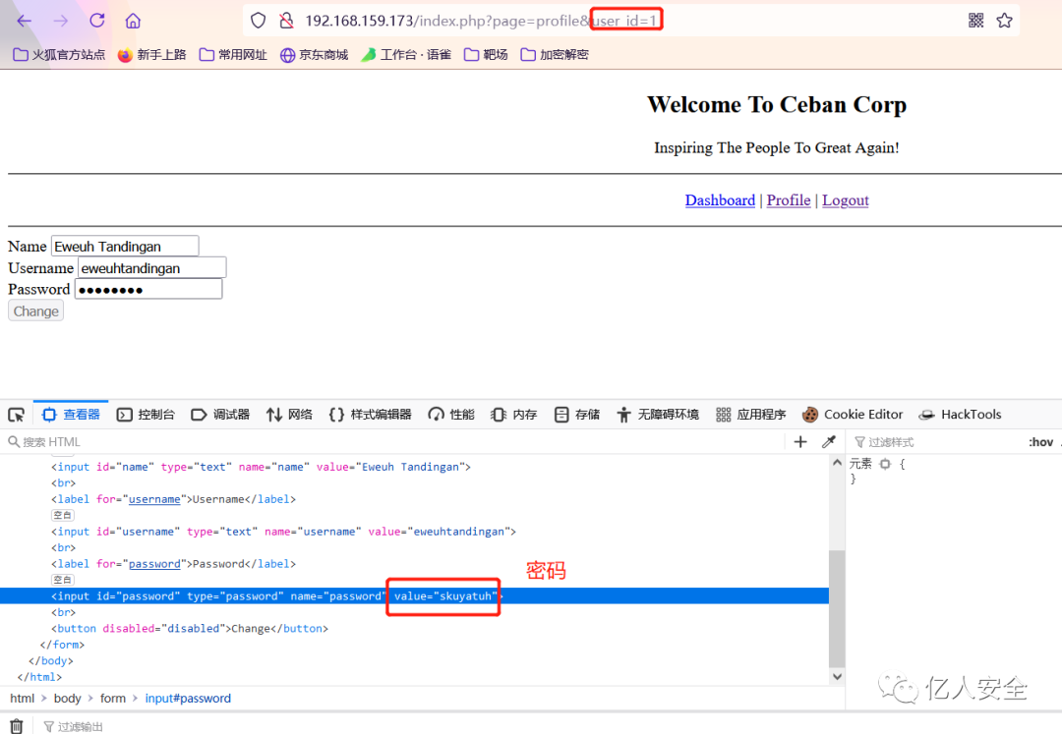Open the 火狐官方站点 bookmark folder
1062x734 pixels.
(60, 55)
